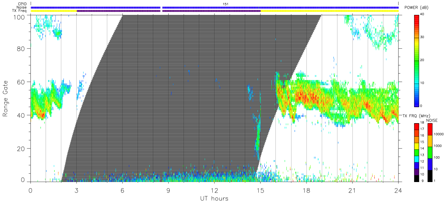This screenshot has height=206, width=448.
Task: Click the x-axis tick label 24
Action: 398,190
